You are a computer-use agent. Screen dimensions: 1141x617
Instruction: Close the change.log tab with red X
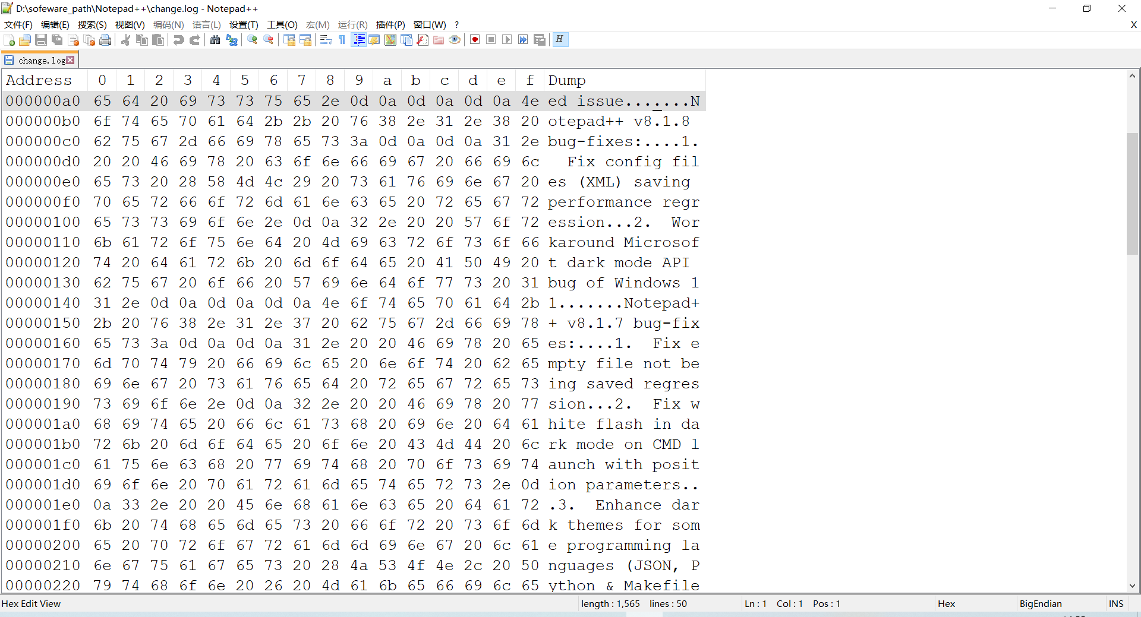click(71, 60)
